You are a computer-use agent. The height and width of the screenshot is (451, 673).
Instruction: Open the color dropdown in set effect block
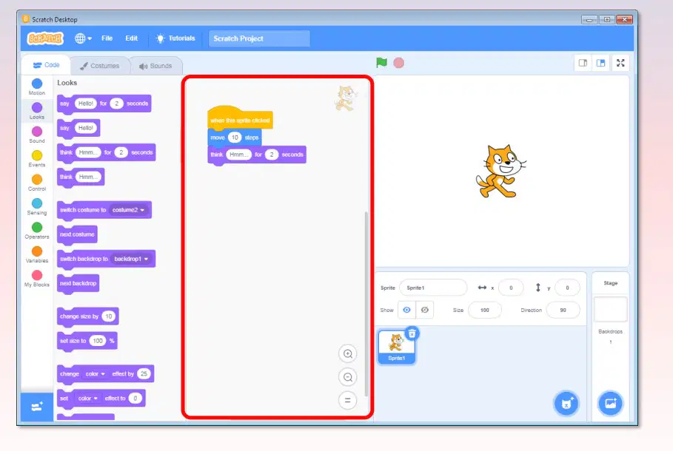pyautogui.click(x=87, y=399)
